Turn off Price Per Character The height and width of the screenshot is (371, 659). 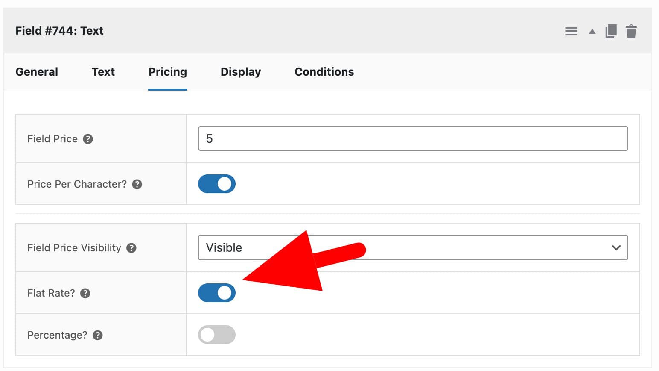tap(217, 184)
